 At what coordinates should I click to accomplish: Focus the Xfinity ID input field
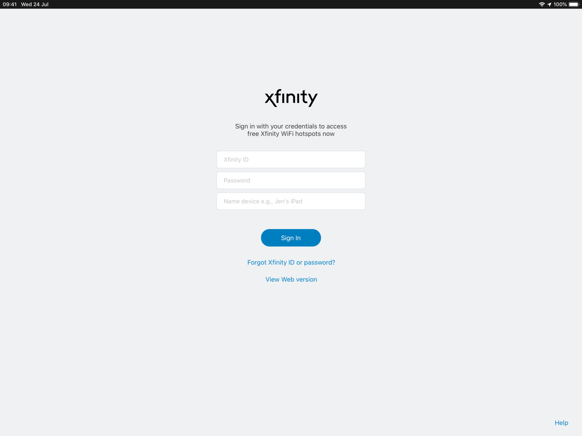click(291, 159)
